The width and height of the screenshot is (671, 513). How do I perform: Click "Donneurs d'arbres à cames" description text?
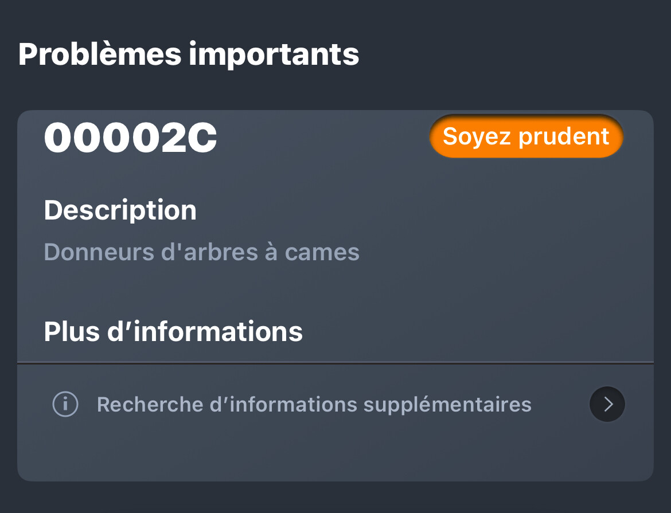[x=201, y=252]
